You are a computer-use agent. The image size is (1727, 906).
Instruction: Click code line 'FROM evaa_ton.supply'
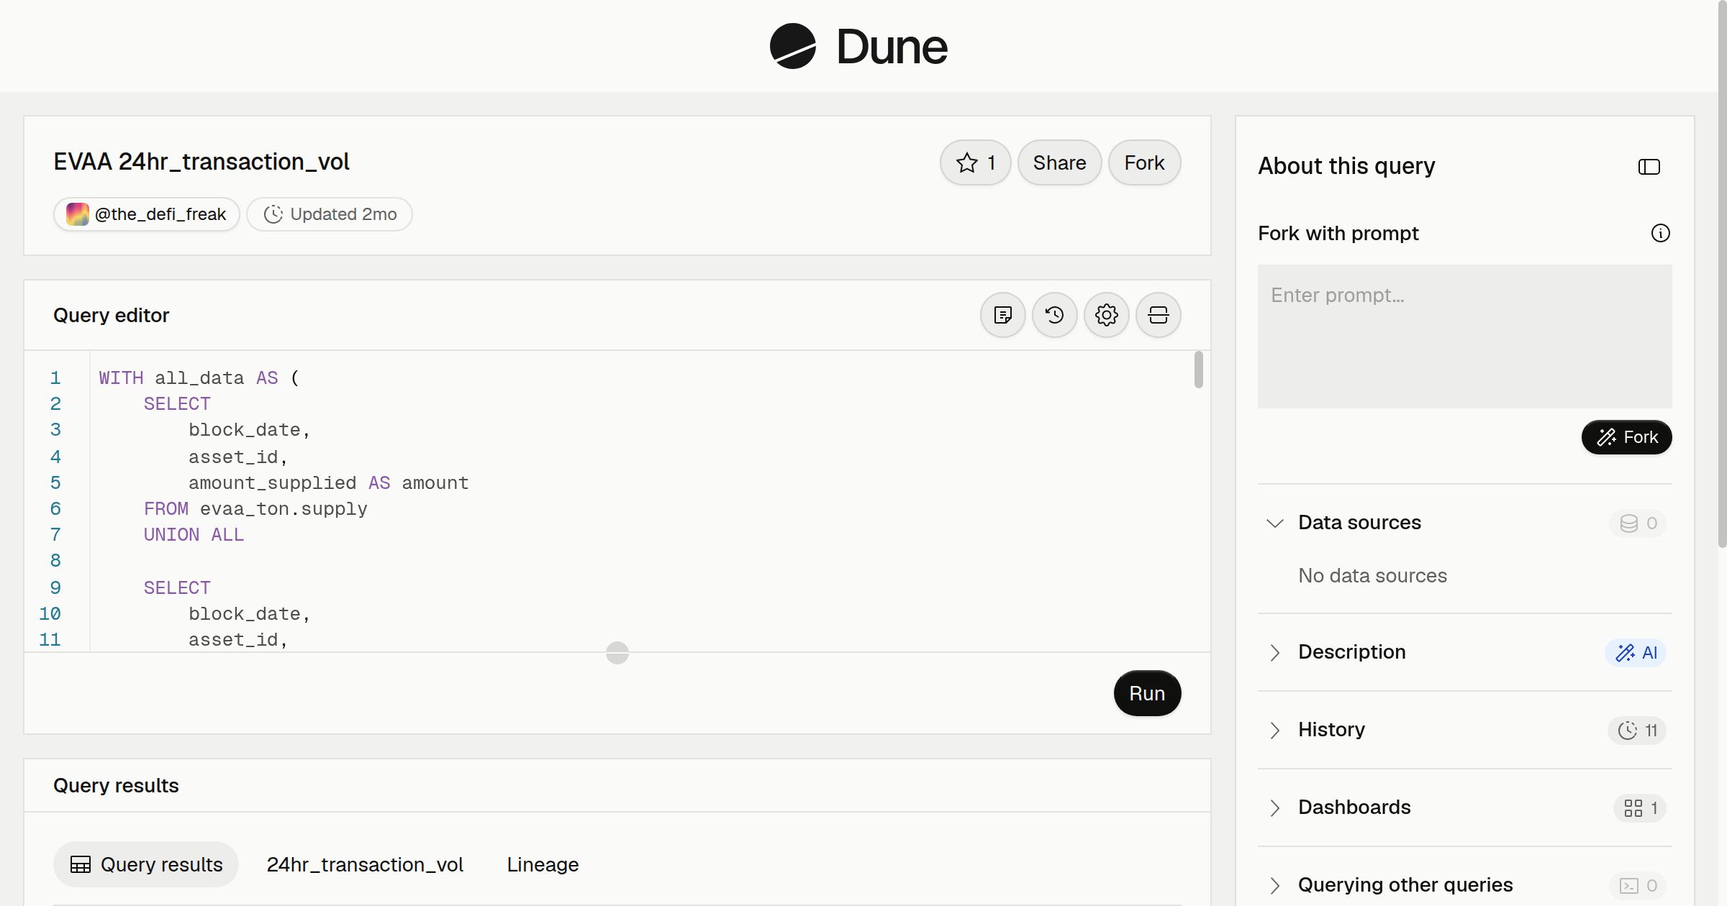255,509
